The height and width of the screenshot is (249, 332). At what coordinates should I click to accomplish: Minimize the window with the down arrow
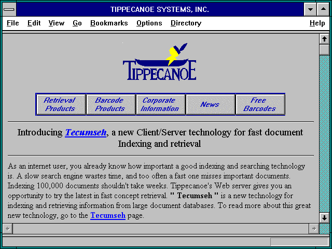pyautogui.click(x=310, y=9)
